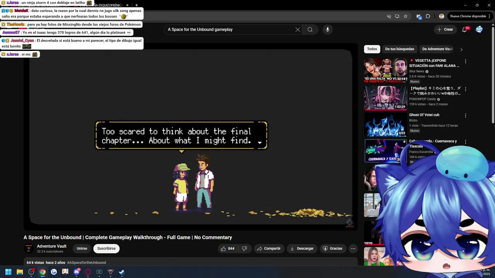Clear the YouTube search text with X

click(x=298, y=29)
